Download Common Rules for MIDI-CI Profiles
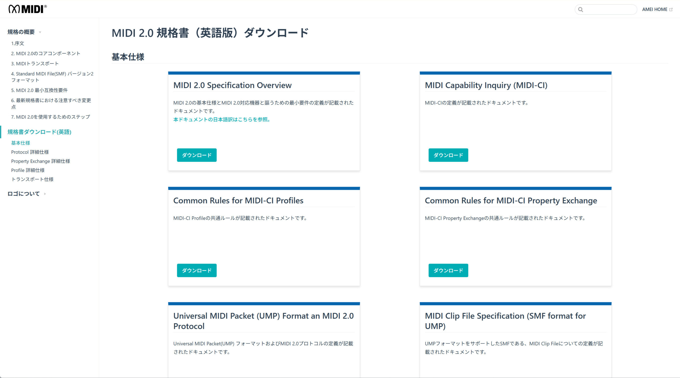The width and height of the screenshot is (680, 378). (x=197, y=270)
